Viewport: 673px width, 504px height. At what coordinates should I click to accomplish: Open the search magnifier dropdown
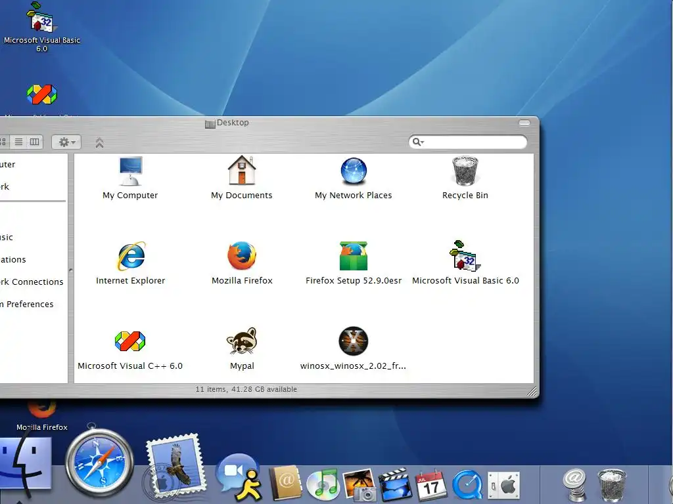[x=418, y=142]
